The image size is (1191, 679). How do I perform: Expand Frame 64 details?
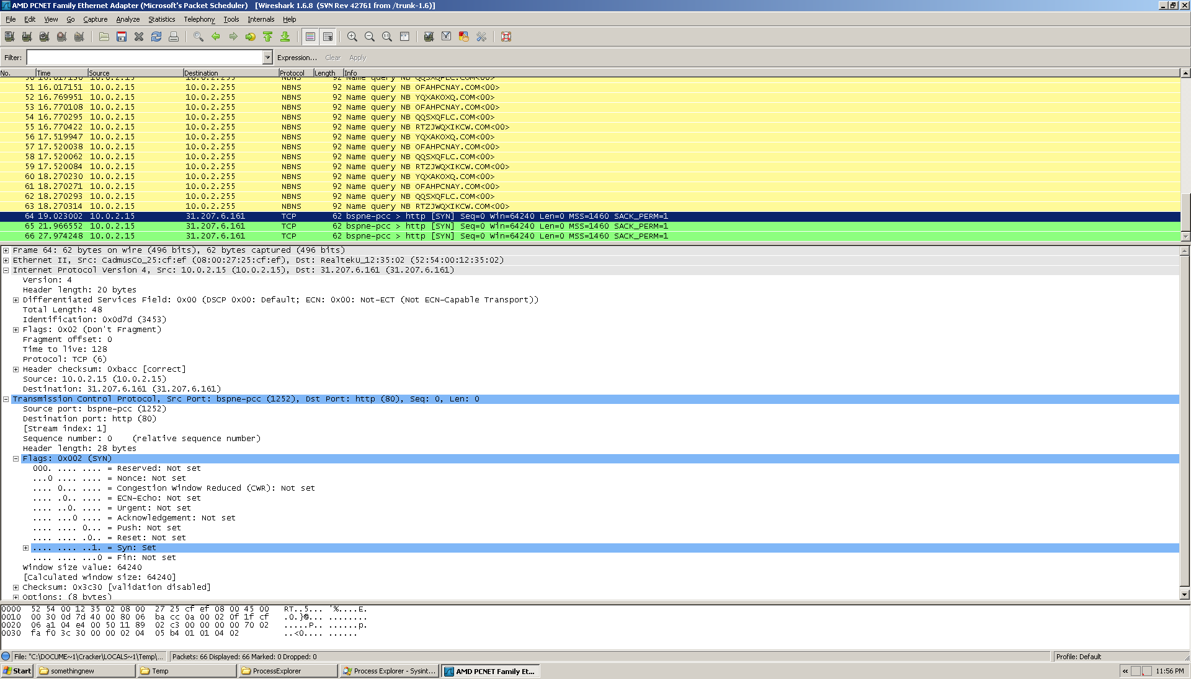tap(6, 250)
